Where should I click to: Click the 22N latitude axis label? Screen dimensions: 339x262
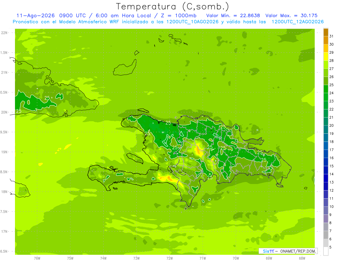[5, 33]
